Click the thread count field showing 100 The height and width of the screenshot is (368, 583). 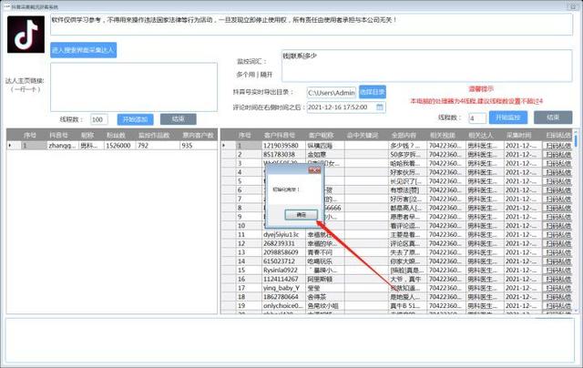coord(99,119)
